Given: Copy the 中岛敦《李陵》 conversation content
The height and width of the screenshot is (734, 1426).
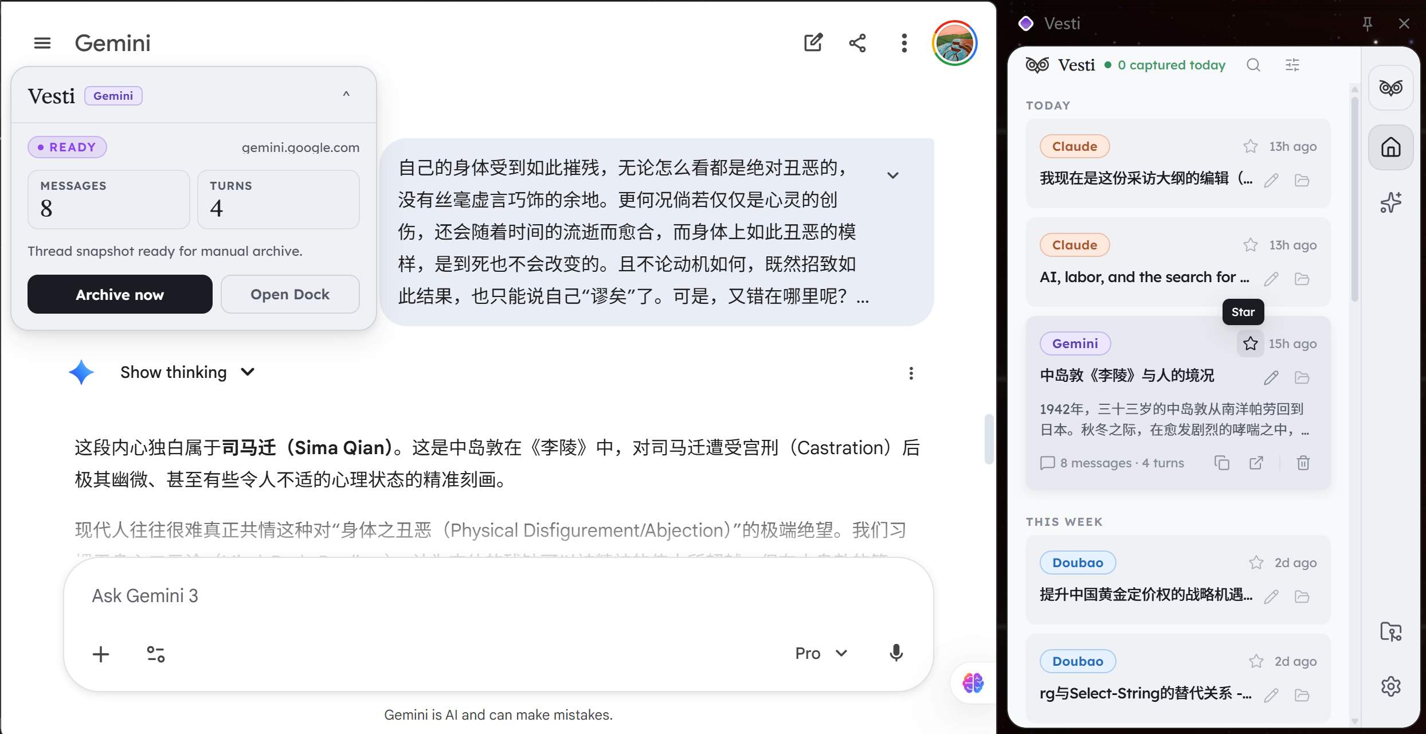Looking at the screenshot, I should pos(1222,463).
